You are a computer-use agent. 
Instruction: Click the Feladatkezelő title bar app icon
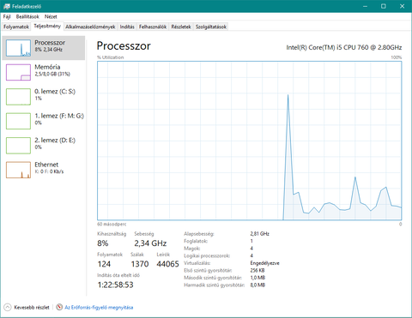click(7, 6)
